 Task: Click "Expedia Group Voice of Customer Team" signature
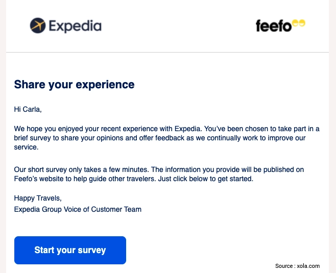click(x=78, y=209)
